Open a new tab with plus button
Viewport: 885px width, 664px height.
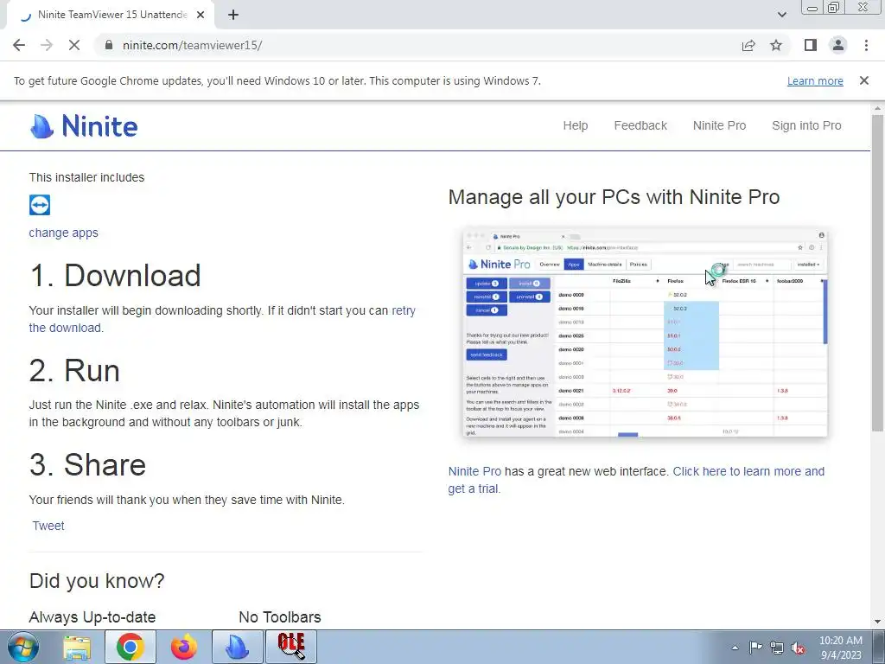[233, 15]
